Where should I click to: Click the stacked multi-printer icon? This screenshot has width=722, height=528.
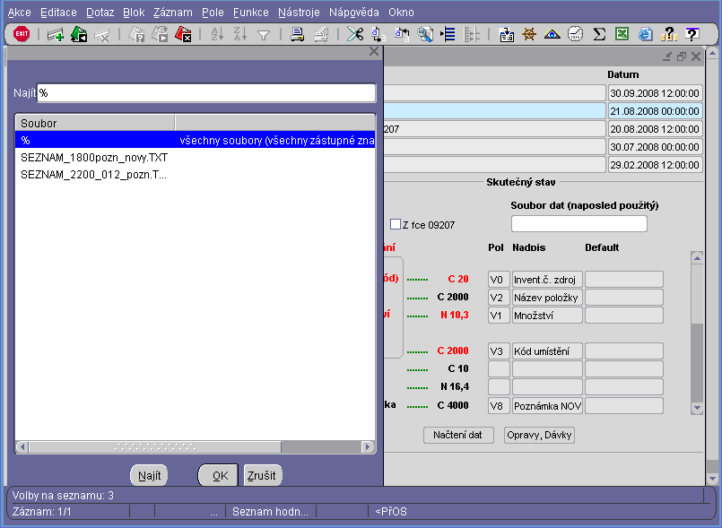click(321, 35)
